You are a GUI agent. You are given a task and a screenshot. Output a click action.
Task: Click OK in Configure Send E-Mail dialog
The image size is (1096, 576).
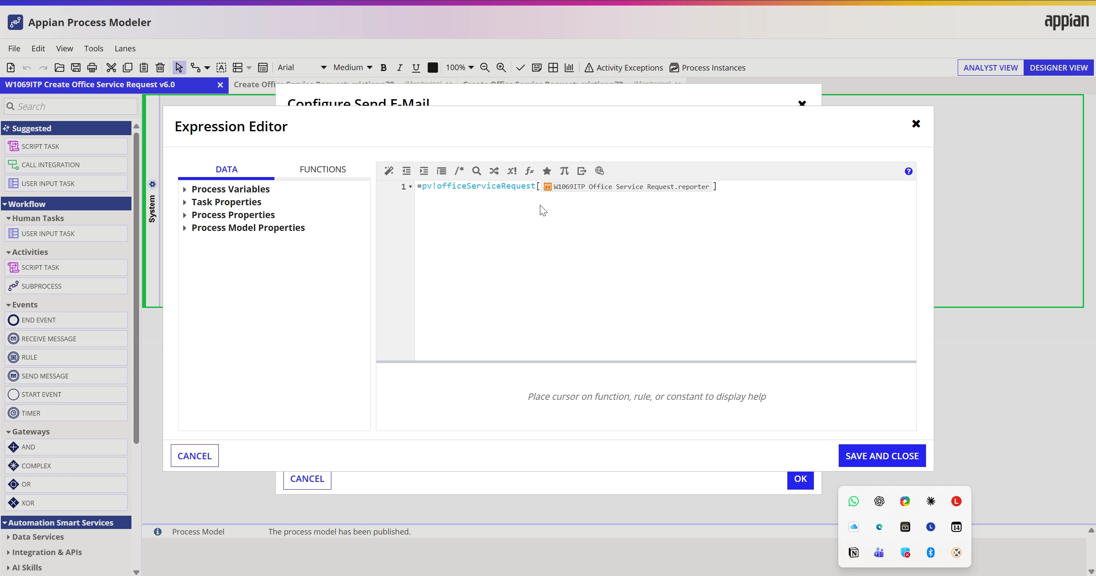tap(801, 479)
